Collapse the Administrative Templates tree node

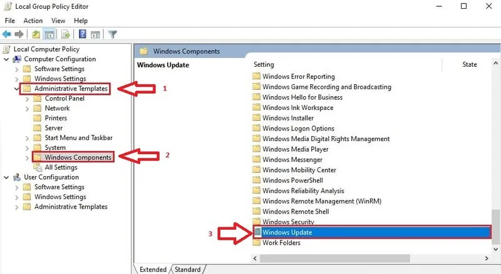[16, 89]
